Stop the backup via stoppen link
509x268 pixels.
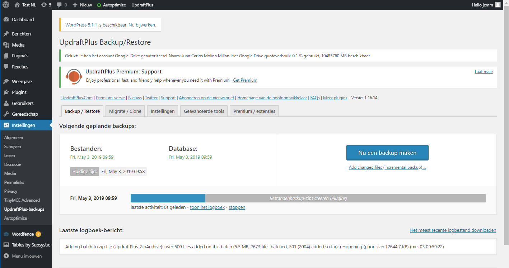237,207
